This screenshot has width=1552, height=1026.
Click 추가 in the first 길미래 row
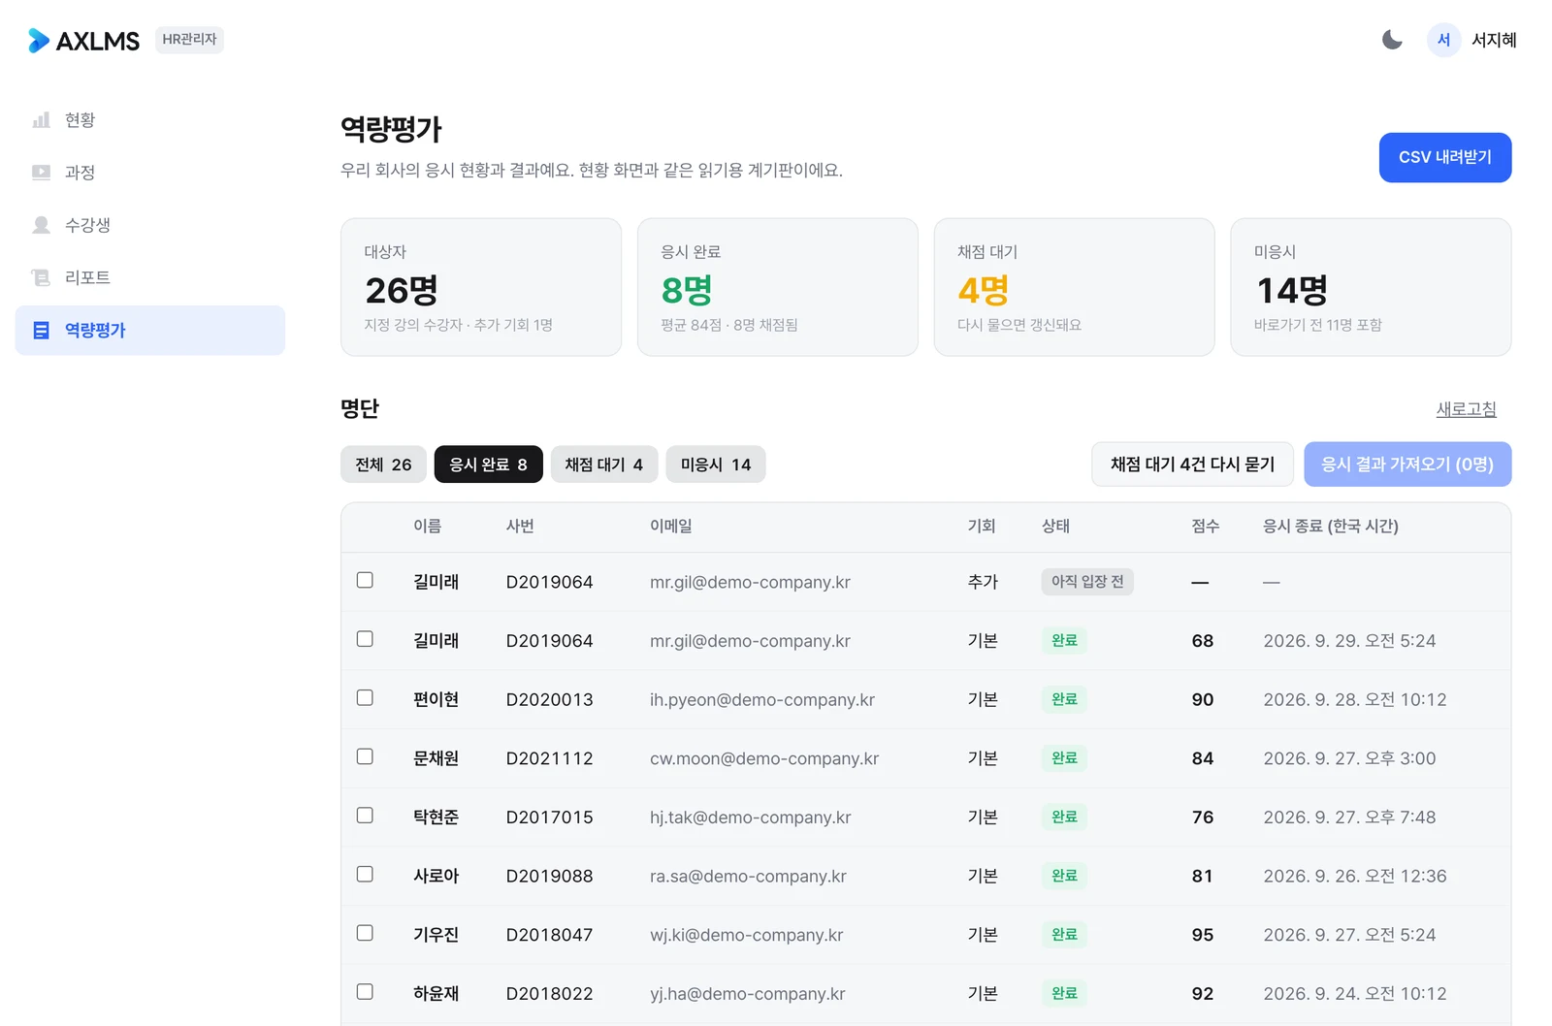click(x=983, y=582)
